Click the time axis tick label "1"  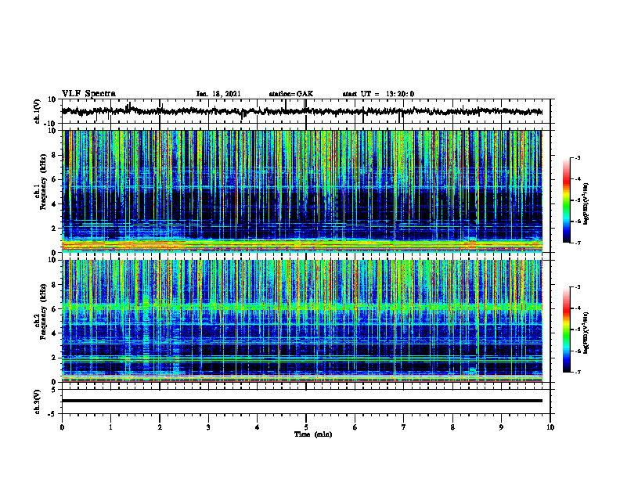(x=110, y=427)
